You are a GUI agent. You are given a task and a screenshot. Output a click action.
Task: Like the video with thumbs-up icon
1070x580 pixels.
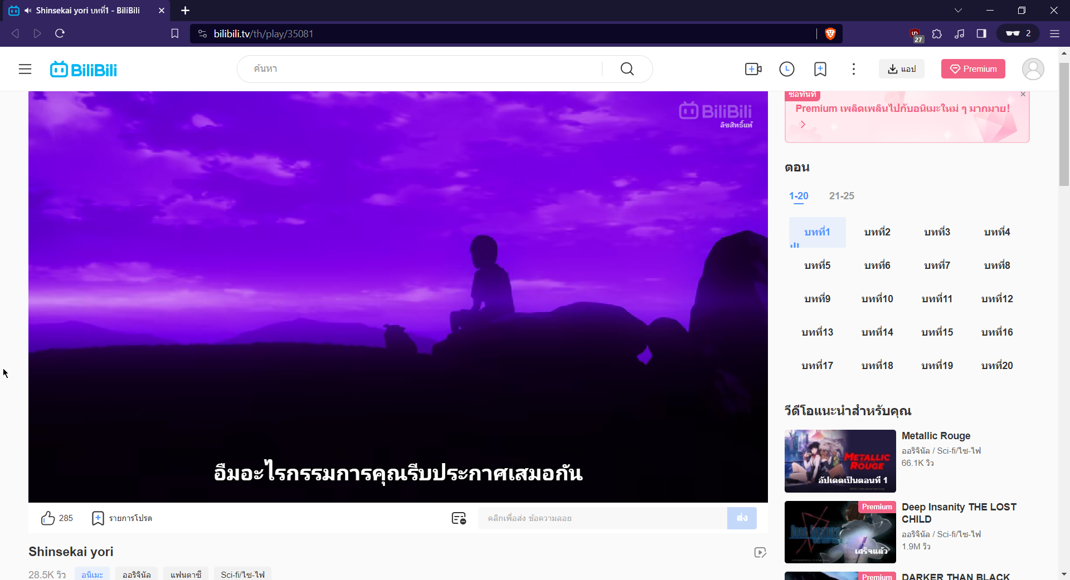(x=48, y=518)
